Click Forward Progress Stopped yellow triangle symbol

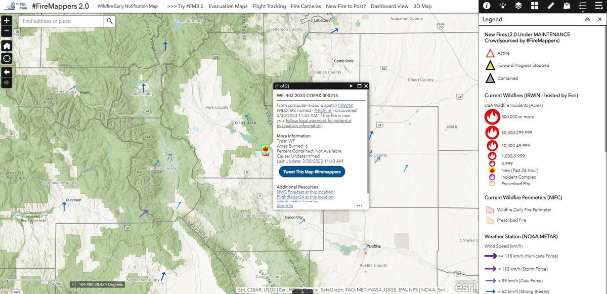coord(489,66)
